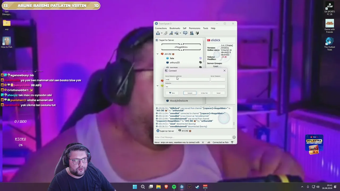The width and height of the screenshot is (340, 191).
Task: Expand the More options in Connect dialog
Action: pyautogui.click(x=172, y=93)
